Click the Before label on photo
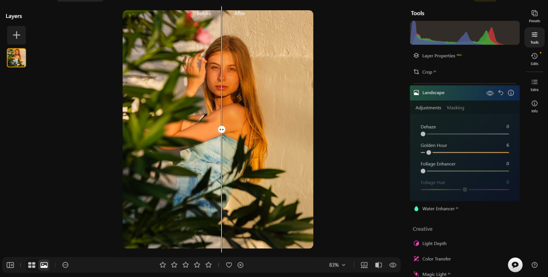The height and width of the screenshot is (277, 548). point(204,14)
